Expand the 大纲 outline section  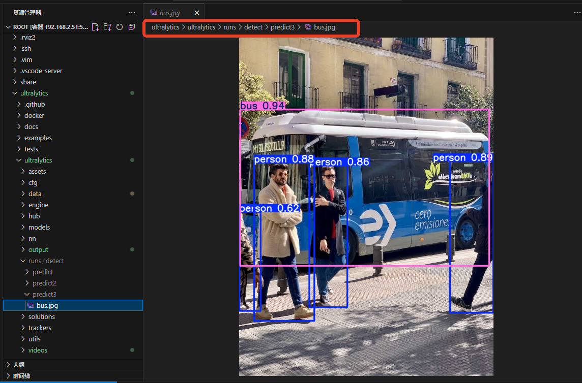[73, 365]
